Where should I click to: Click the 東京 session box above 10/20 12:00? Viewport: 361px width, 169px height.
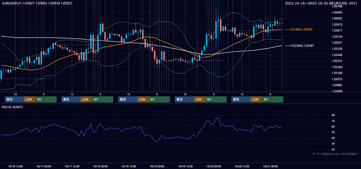pos(241,99)
